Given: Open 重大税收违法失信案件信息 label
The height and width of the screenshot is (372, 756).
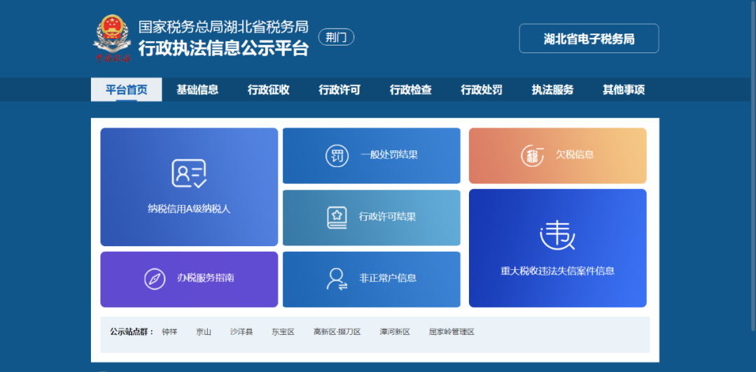Looking at the screenshot, I should tap(557, 271).
